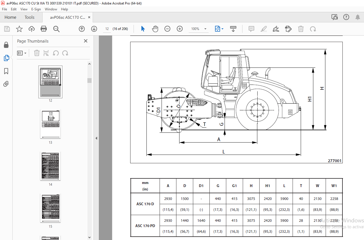Screen dimensions: 364x240
Task: Go to the next page
Action: 94,29
